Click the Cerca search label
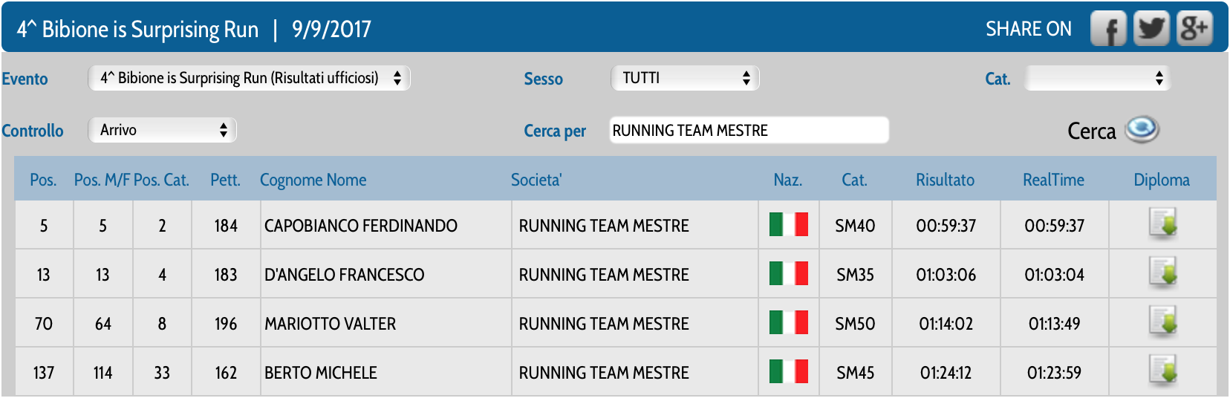Viewport: 1230px width, 401px height. pos(1091,131)
